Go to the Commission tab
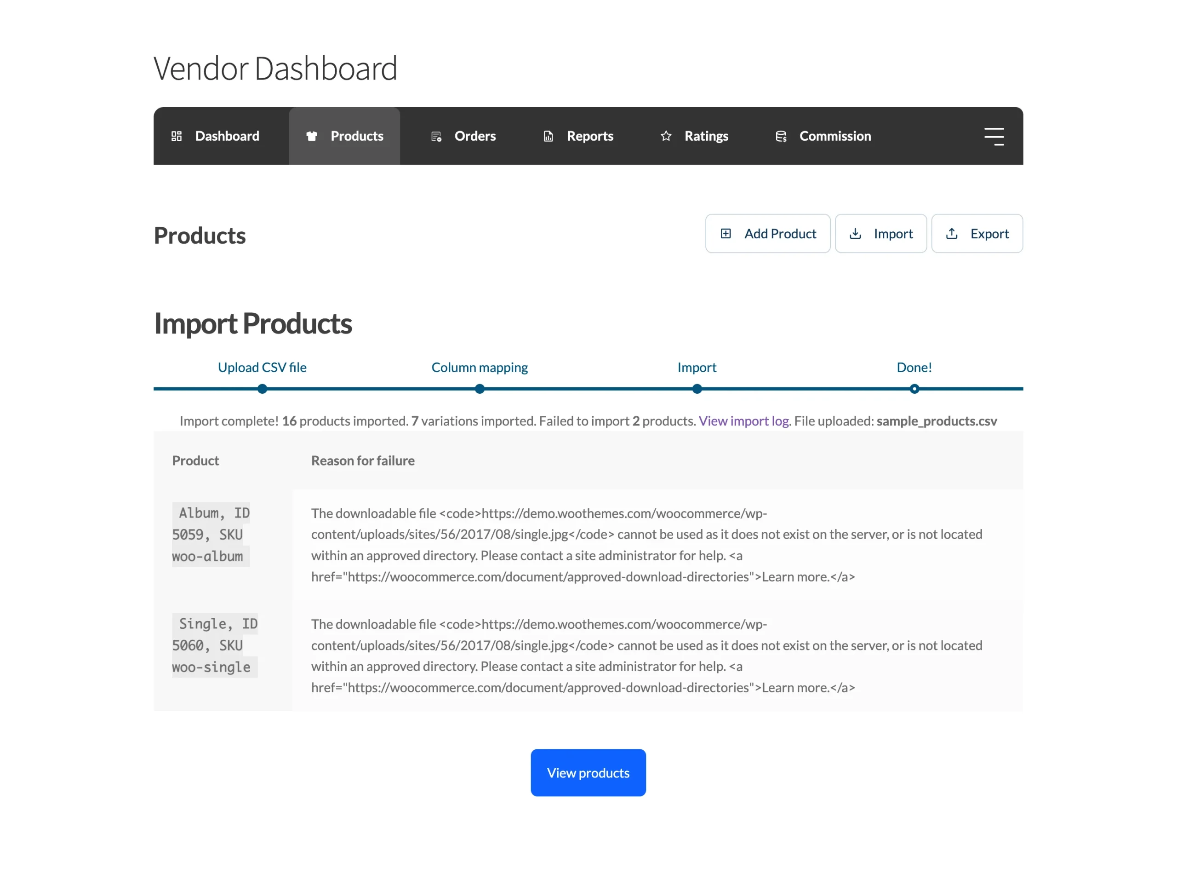This screenshot has height=886, width=1177. 823,136
